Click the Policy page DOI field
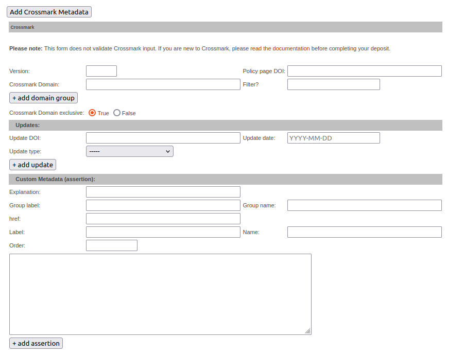Viewport: 464px width, 355px height. pyautogui.click(x=364, y=70)
